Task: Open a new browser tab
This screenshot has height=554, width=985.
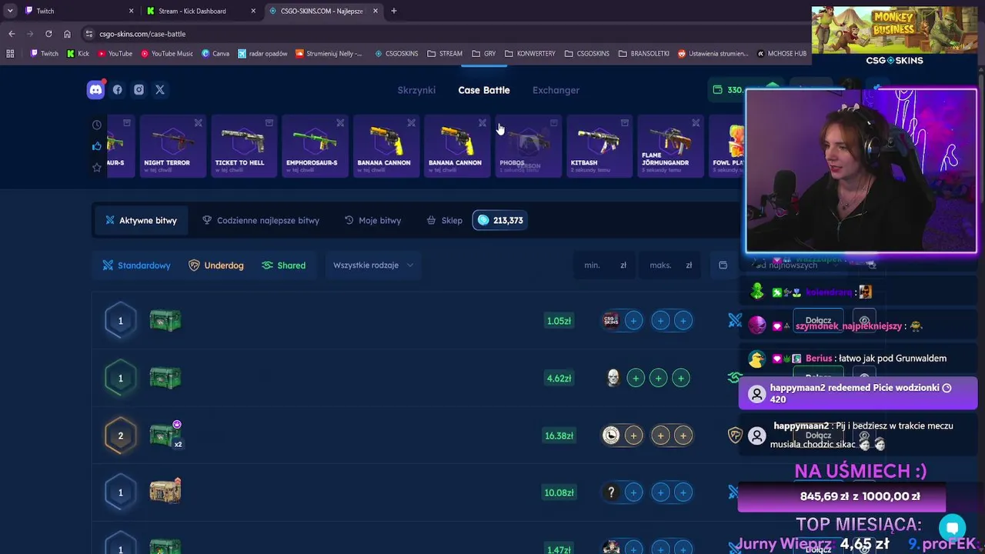Action: tap(394, 11)
